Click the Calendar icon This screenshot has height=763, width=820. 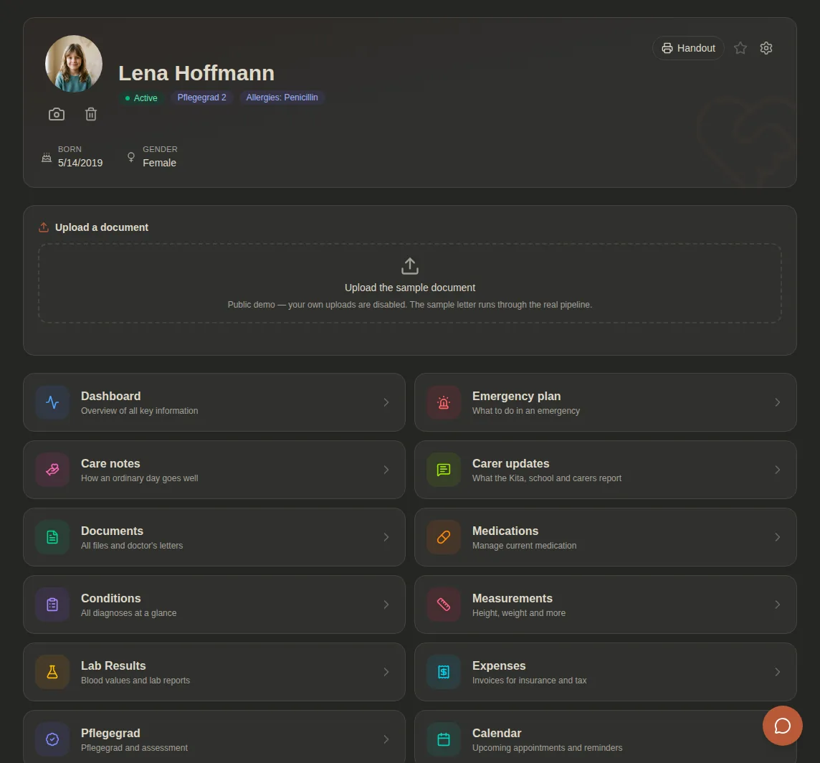[444, 739]
